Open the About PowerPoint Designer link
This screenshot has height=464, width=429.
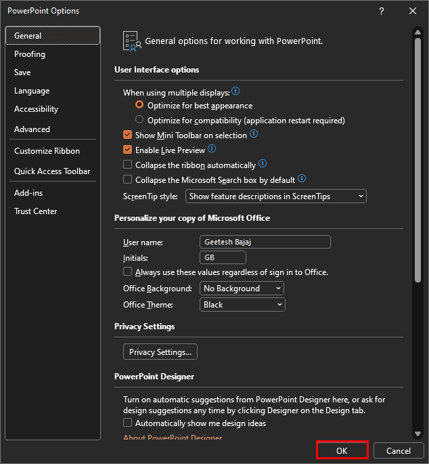tap(173, 437)
